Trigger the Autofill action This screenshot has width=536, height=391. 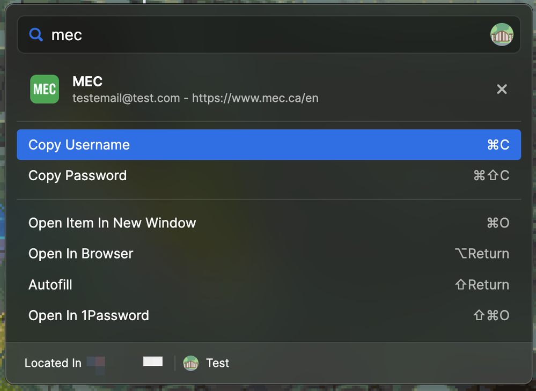click(x=50, y=285)
